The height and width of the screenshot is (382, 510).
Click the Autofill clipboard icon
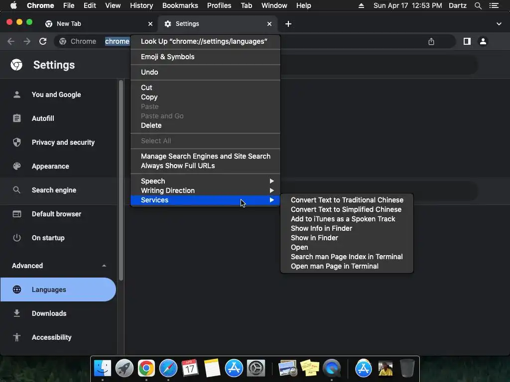pos(17,118)
